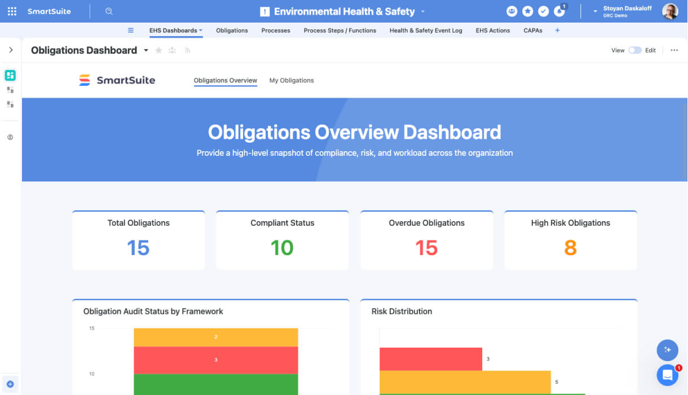The height and width of the screenshot is (395, 688).
Task: Open the Process Steps / Functions tab
Action: [340, 30]
